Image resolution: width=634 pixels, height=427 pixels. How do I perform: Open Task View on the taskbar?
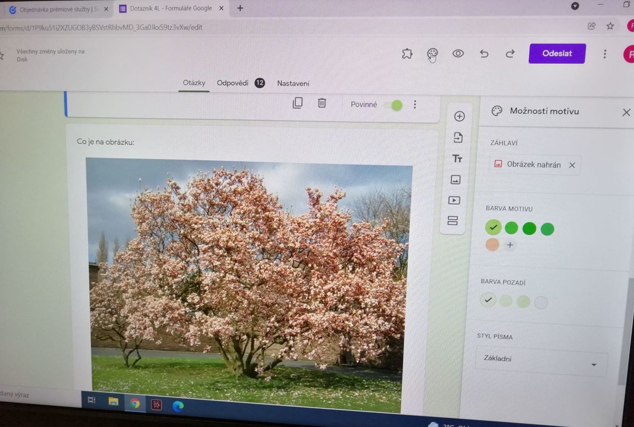92,400
